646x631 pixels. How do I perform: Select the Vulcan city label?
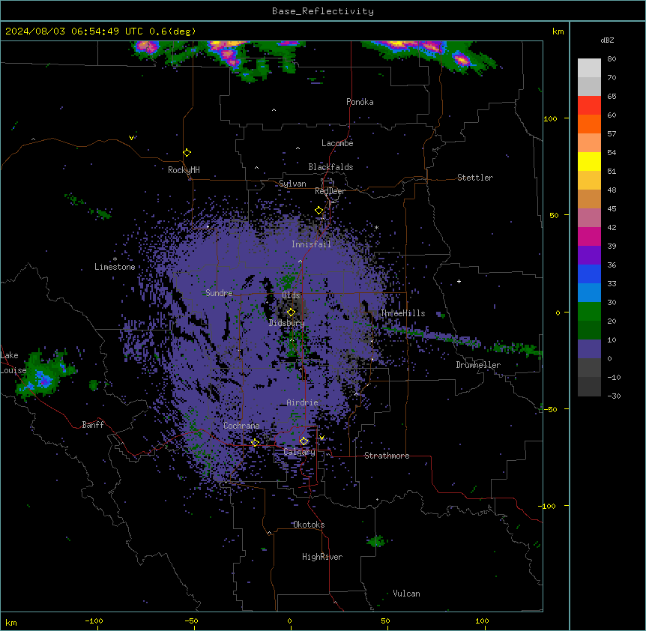coord(407,594)
